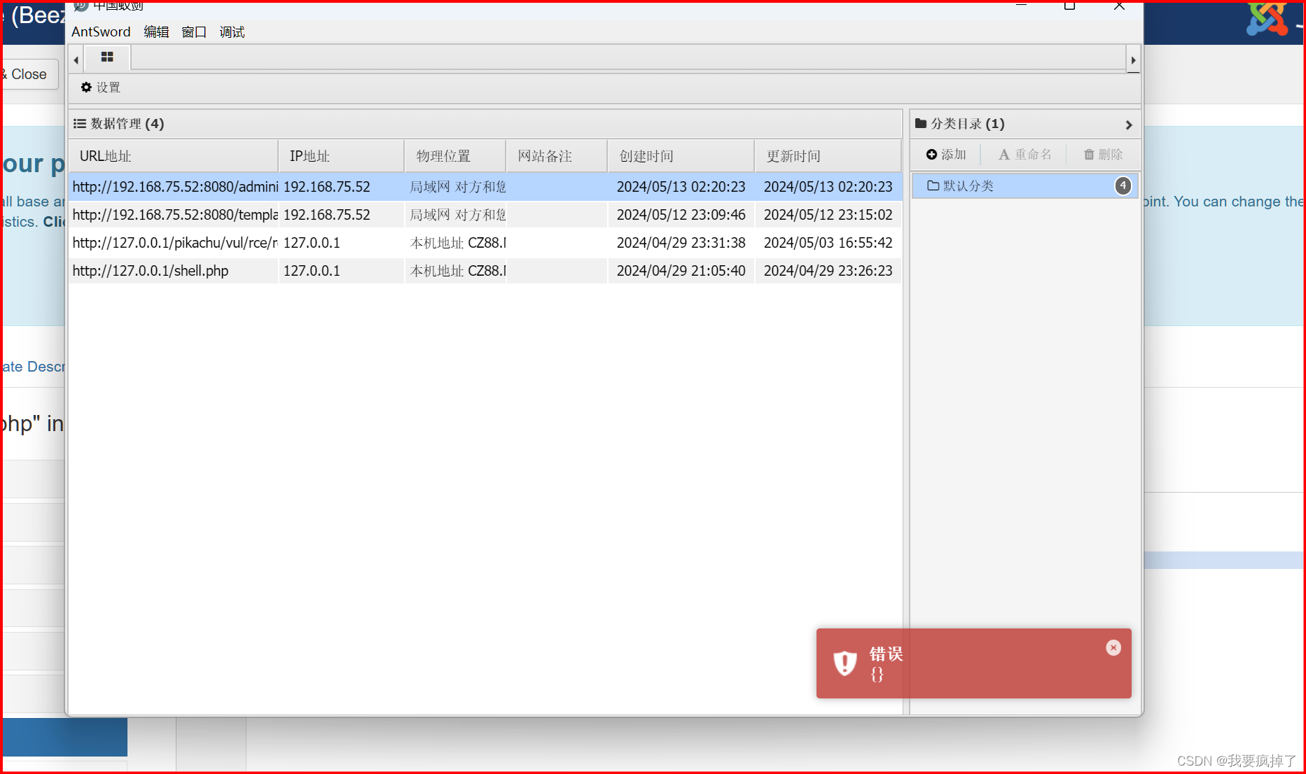Click creation time 2024/05/13 02:20:23
This screenshot has height=774, width=1306.
pos(681,187)
